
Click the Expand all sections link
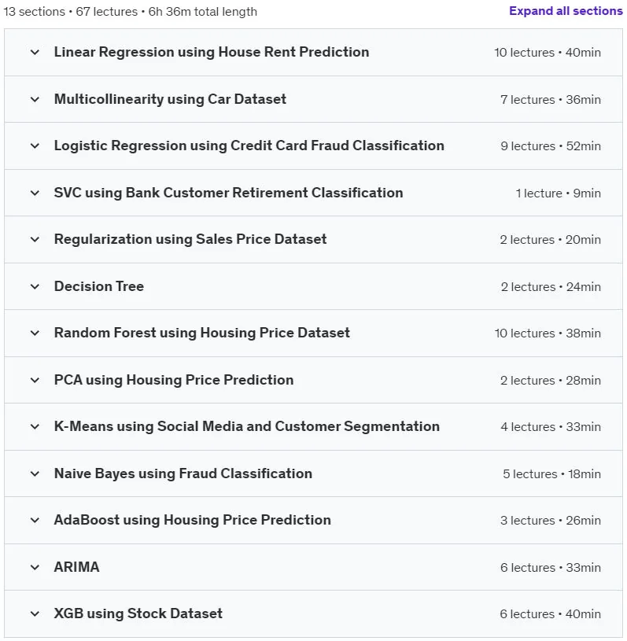point(566,11)
